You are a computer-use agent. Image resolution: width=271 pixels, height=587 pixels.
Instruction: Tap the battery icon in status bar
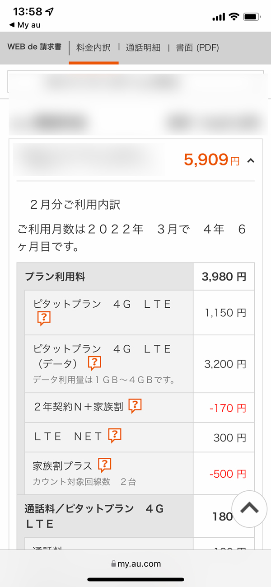pos(252,17)
